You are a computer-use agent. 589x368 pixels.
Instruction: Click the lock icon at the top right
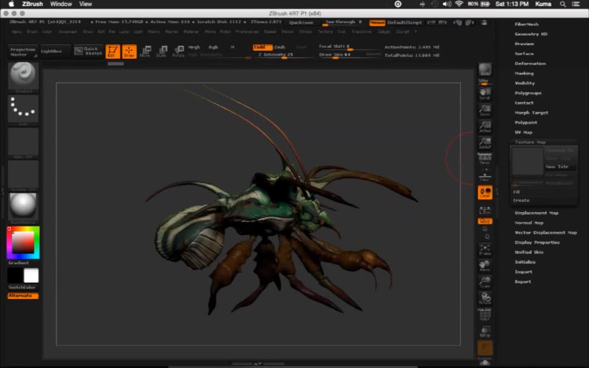[x=484, y=23]
